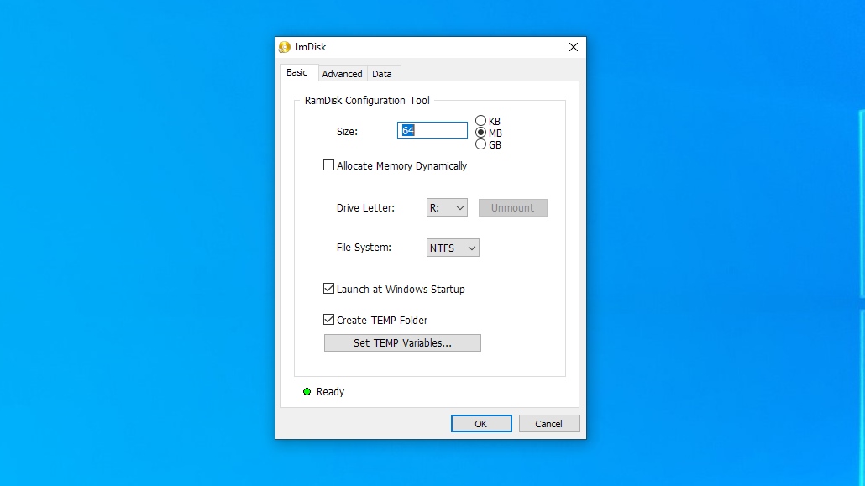865x486 pixels.
Task: Toggle Create TEMP Folder checkbox
Action: tap(329, 320)
